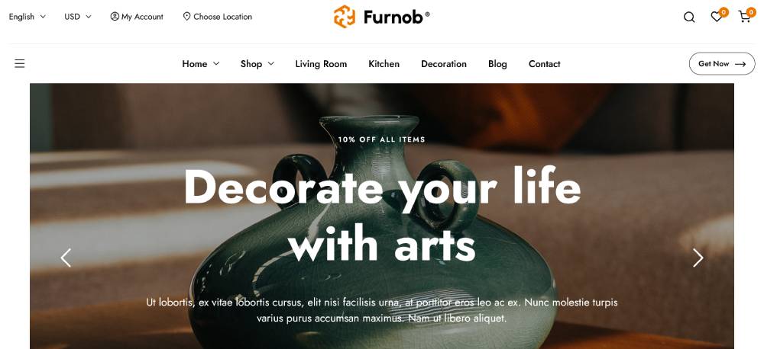
Task: Open the hamburger sidebar menu
Action: [20, 64]
